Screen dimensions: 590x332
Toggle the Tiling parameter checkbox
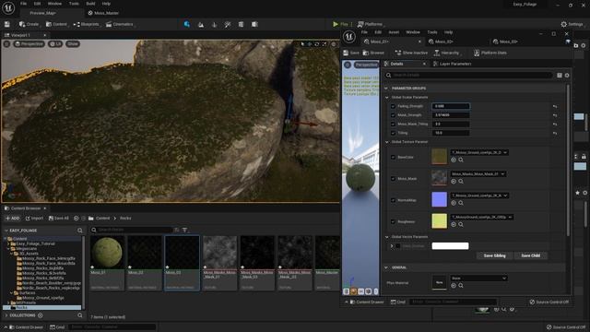(x=393, y=133)
